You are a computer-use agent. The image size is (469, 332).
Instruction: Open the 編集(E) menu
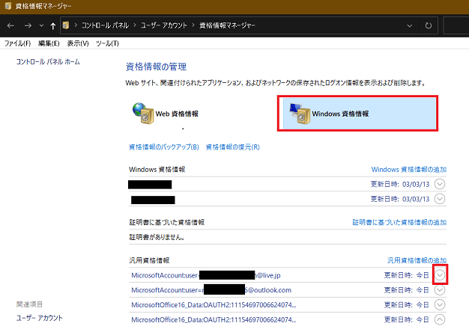click(x=49, y=43)
